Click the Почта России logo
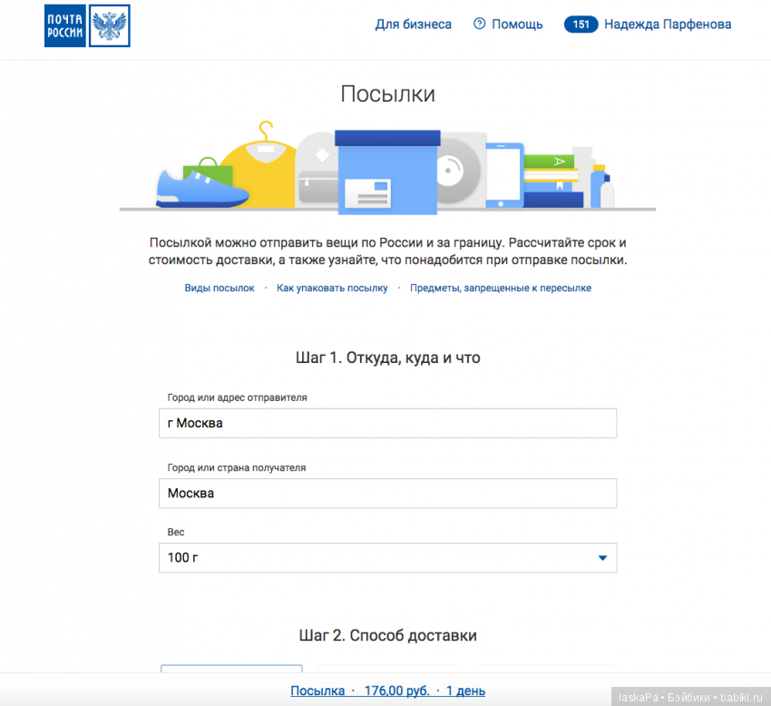Image resolution: width=771 pixels, height=706 pixels. coord(65,25)
